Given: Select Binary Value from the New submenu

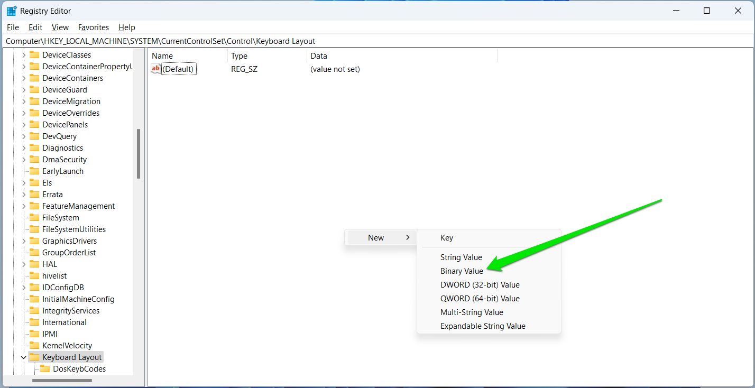Looking at the screenshot, I should 461,271.
